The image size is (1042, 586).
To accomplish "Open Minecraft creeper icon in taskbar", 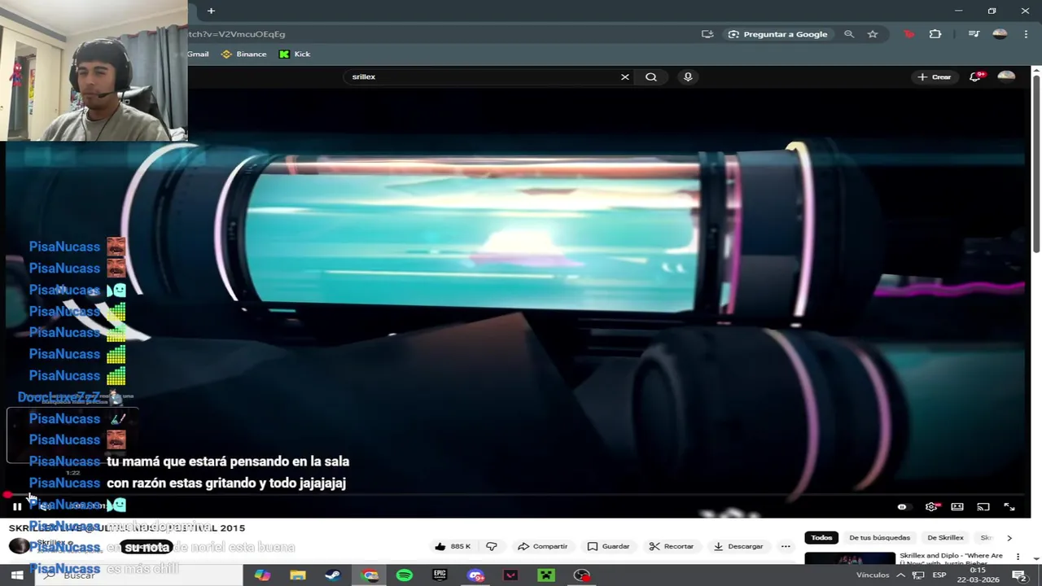I will pyautogui.click(x=546, y=575).
